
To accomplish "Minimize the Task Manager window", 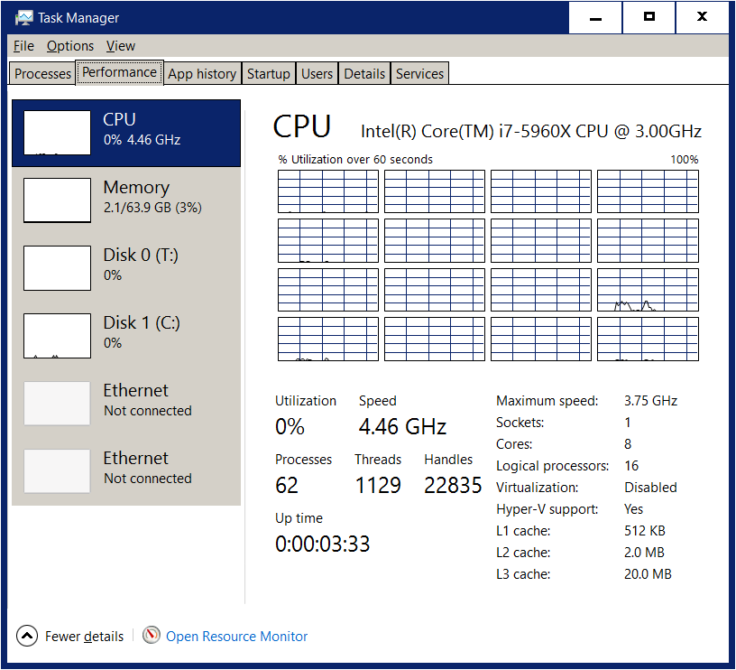I will pyautogui.click(x=595, y=17).
